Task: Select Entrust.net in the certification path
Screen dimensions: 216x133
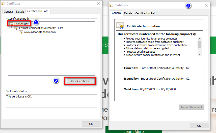Action: pos(21,24)
